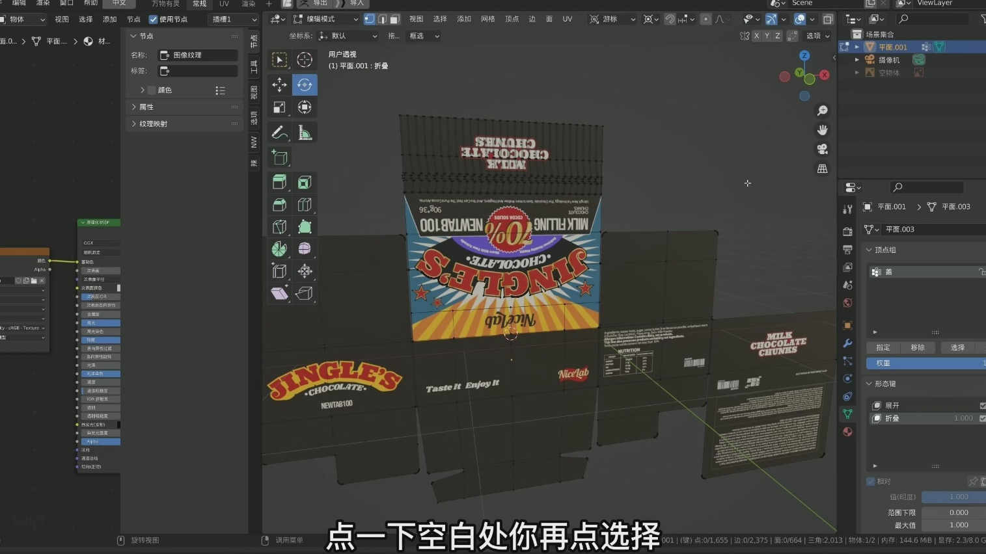Click the 移除 remove button
This screenshot has width=986, height=554.
click(x=918, y=348)
